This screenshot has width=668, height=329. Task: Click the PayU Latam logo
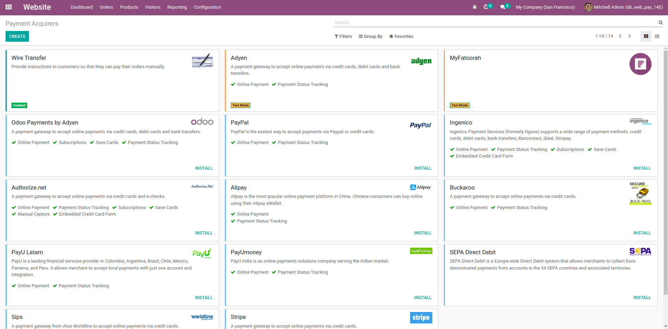coord(202,253)
